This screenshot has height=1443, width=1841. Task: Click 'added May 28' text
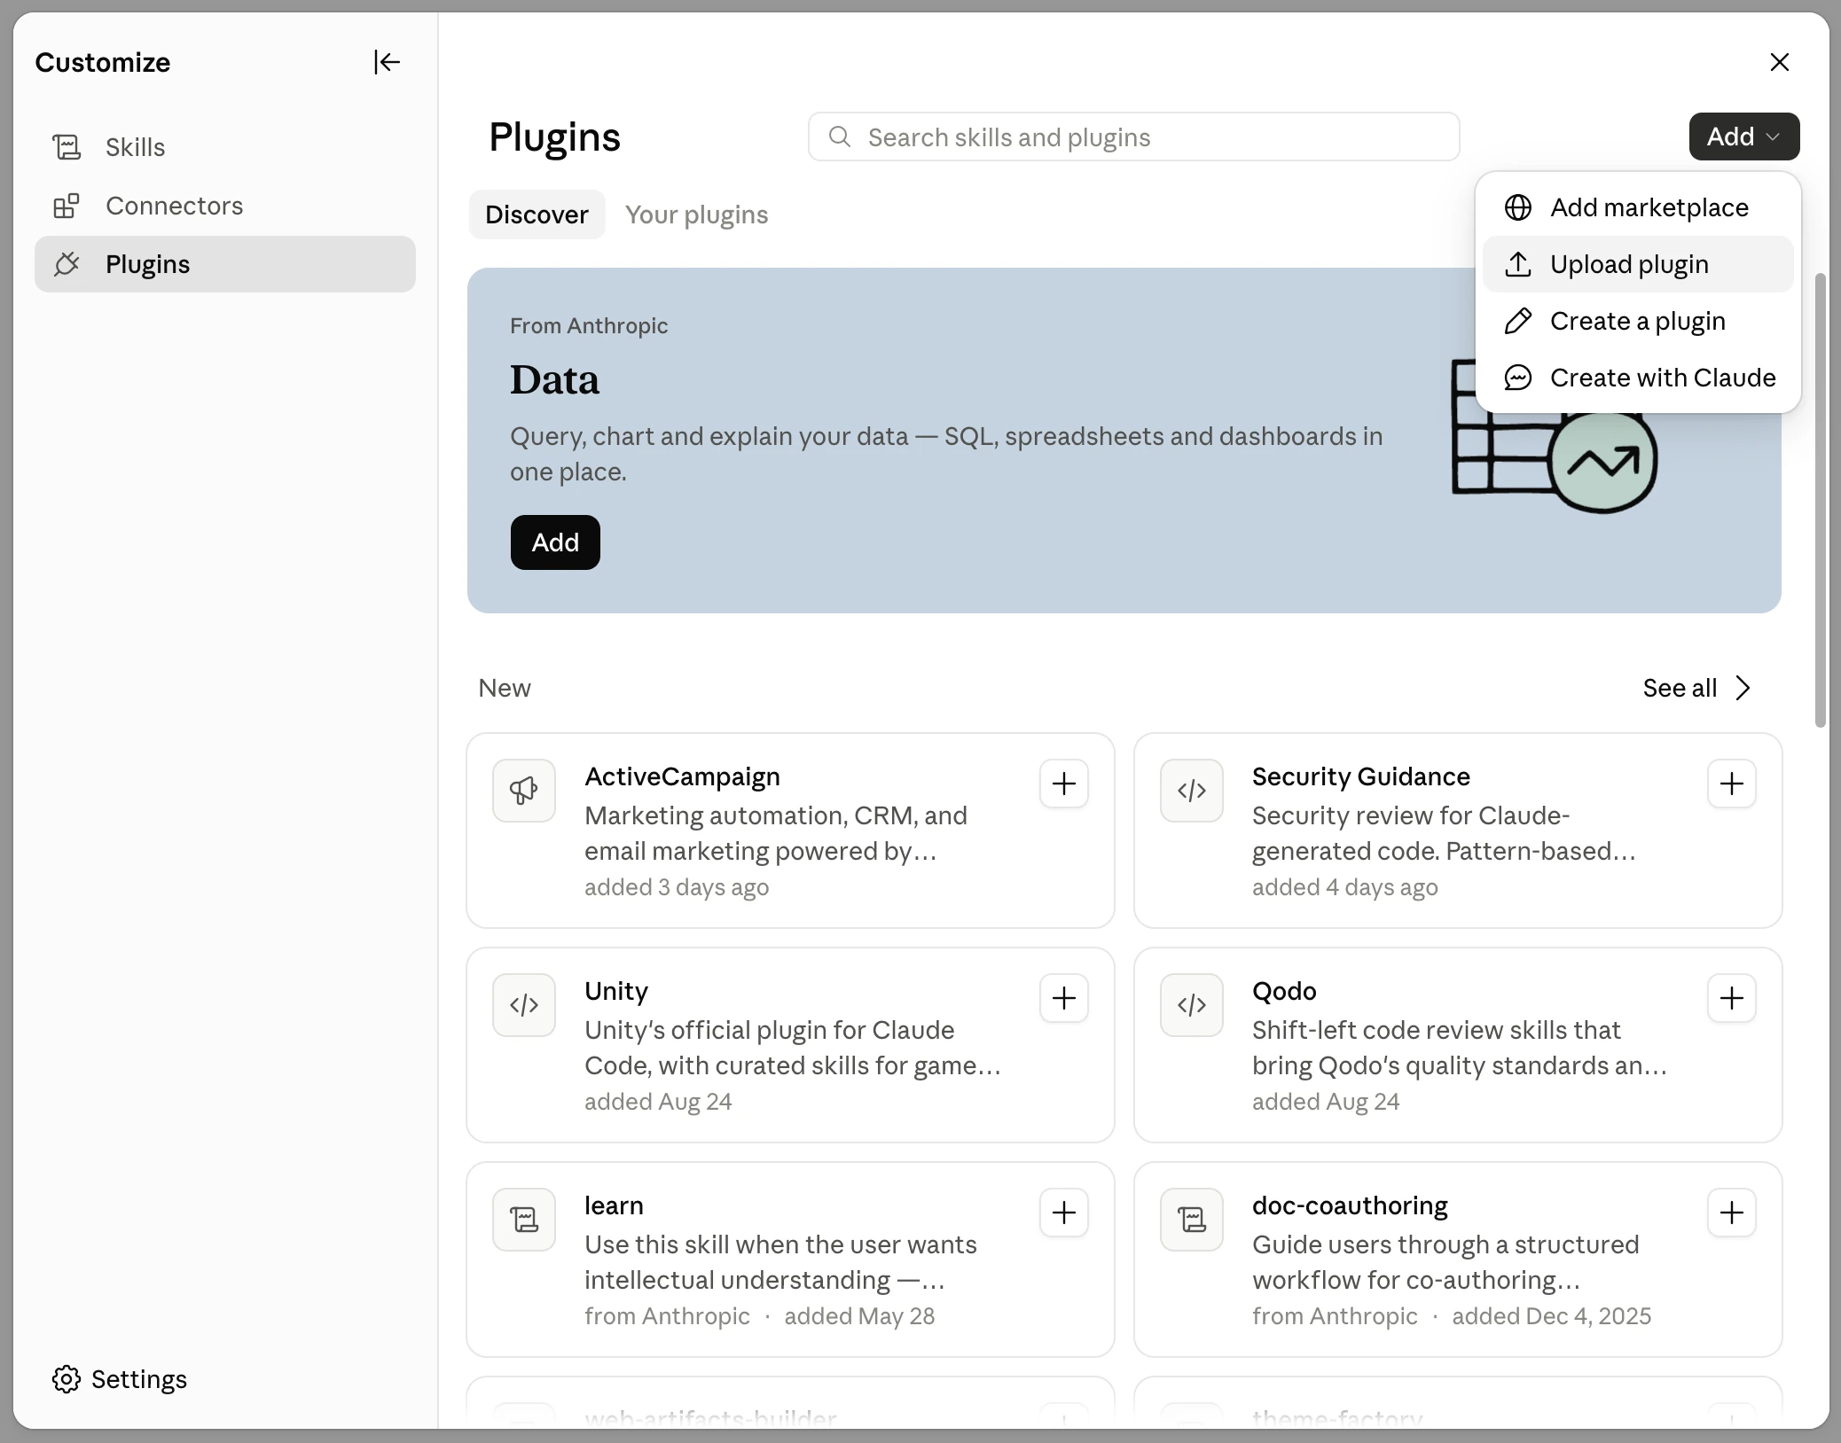[859, 1316]
